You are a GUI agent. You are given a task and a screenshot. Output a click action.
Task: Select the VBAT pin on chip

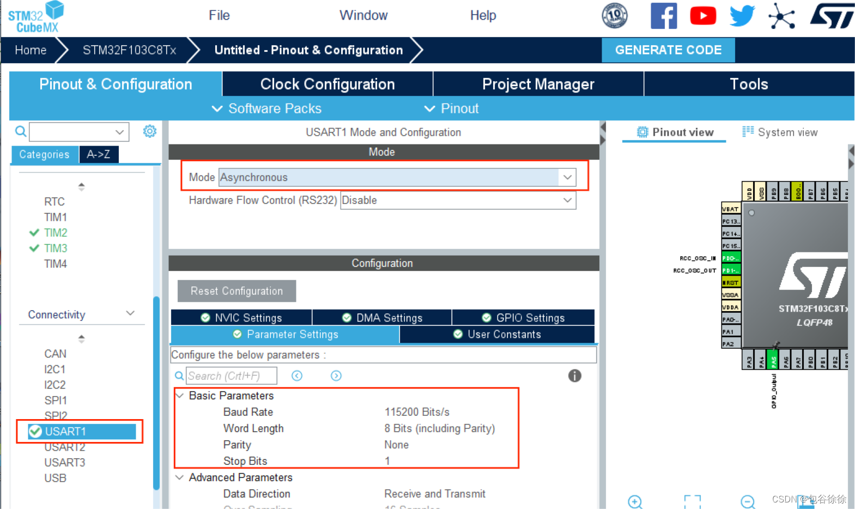(x=731, y=209)
